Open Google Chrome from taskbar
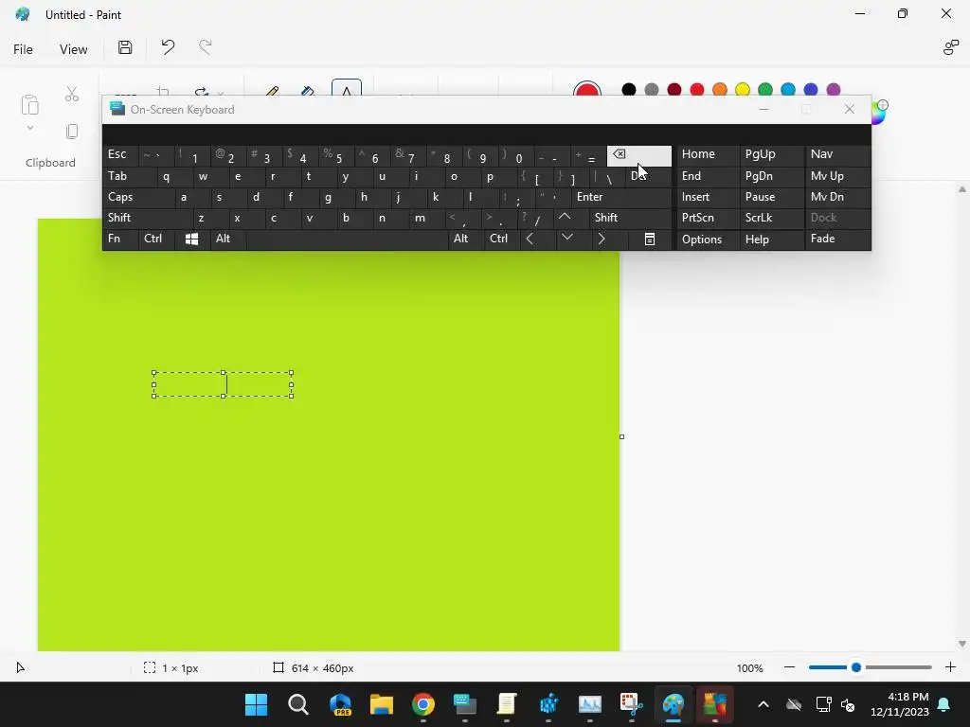 coord(423,704)
